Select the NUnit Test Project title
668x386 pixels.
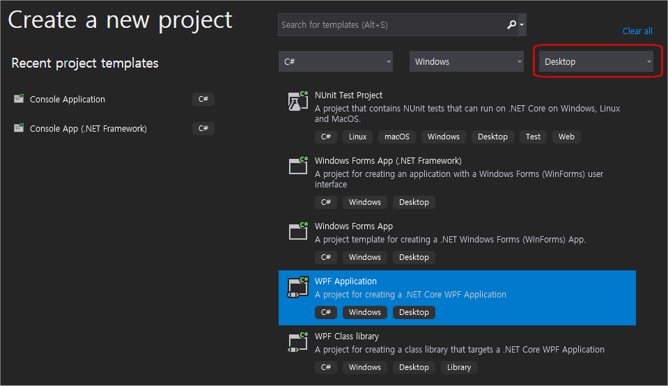tap(348, 95)
